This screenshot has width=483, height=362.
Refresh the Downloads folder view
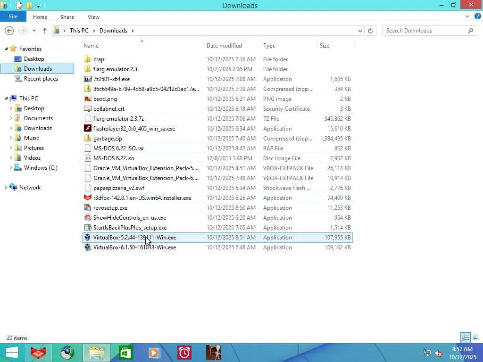[x=370, y=31]
